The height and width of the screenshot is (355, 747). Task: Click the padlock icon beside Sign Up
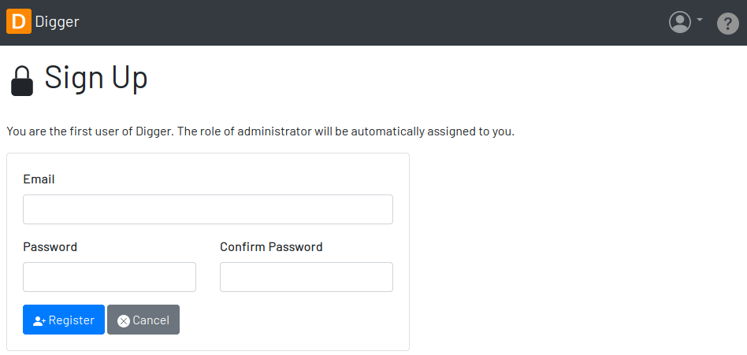tap(22, 81)
